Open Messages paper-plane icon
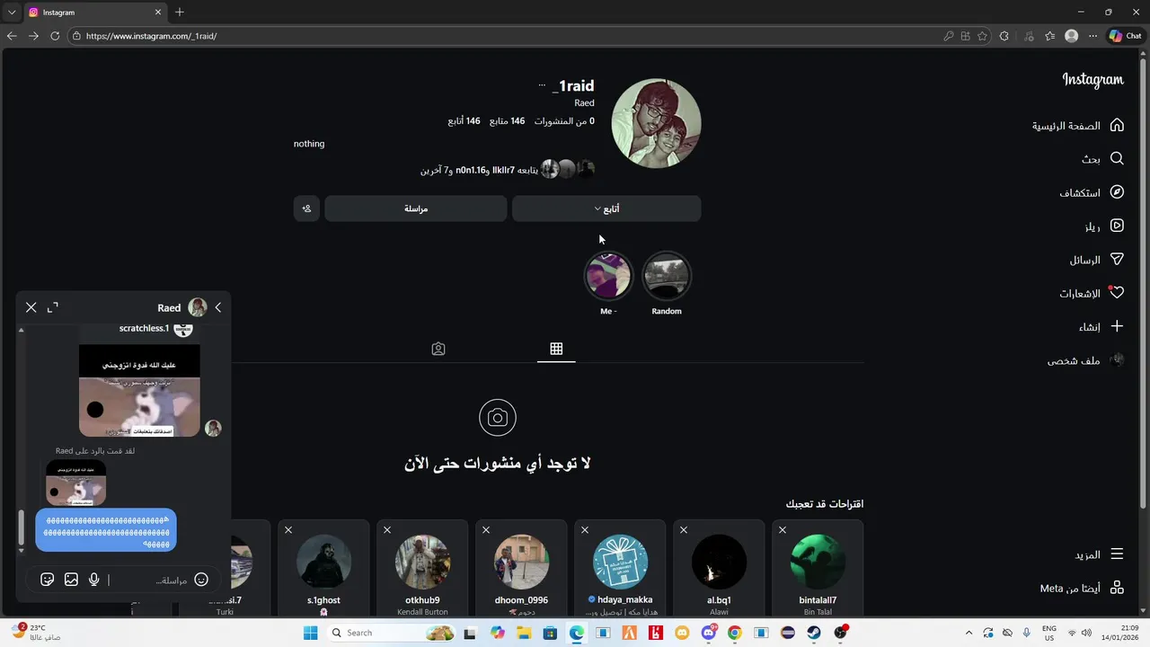 1117,259
